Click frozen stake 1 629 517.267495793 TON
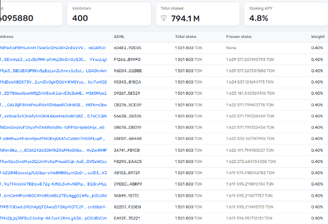The height and width of the screenshot is (224, 328). coord(250,59)
